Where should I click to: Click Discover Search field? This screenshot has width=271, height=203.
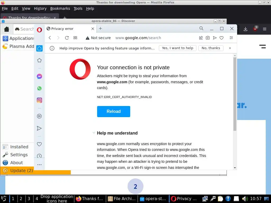click(24, 29)
